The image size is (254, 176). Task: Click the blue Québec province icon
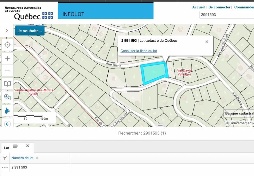click(7, 111)
